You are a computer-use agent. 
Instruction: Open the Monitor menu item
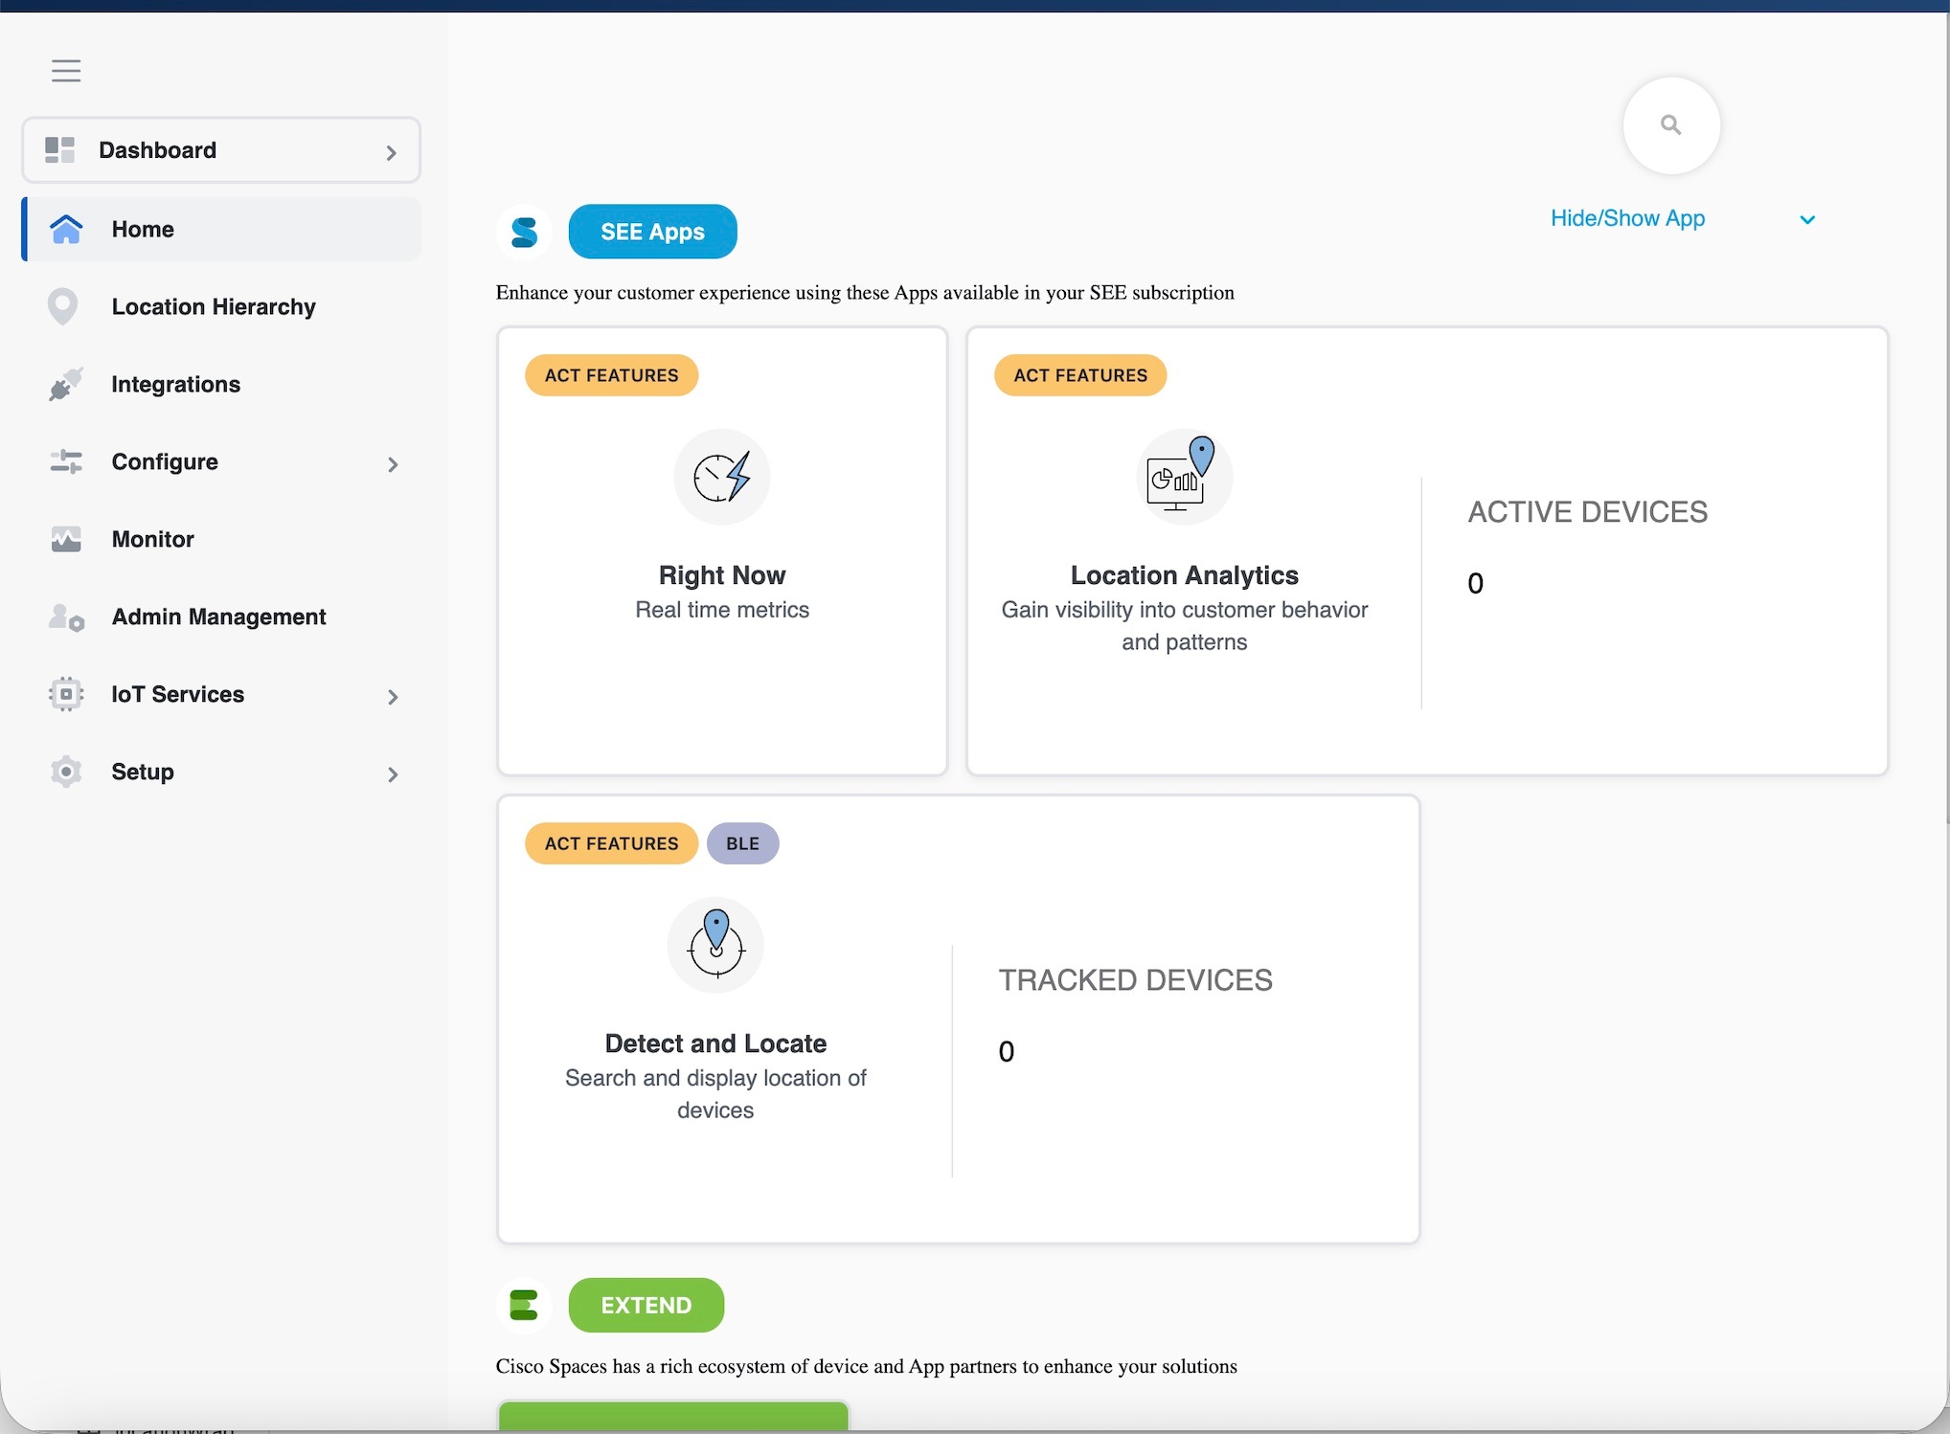pos(152,539)
